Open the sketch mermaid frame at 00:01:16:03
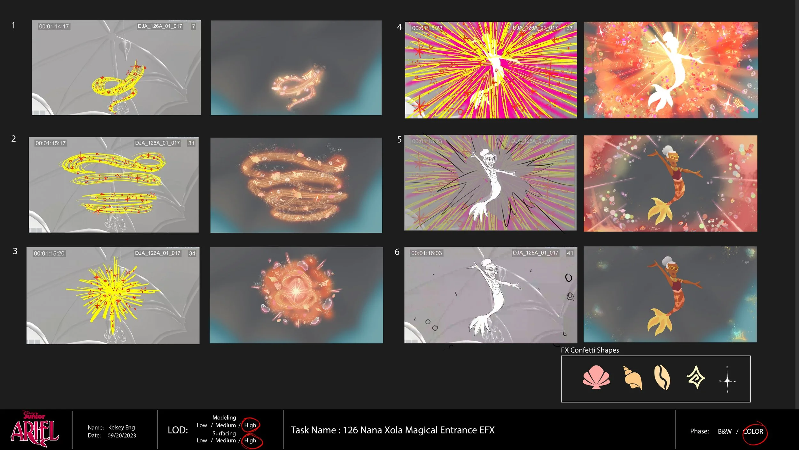This screenshot has height=450, width=799. pos(491,295)
